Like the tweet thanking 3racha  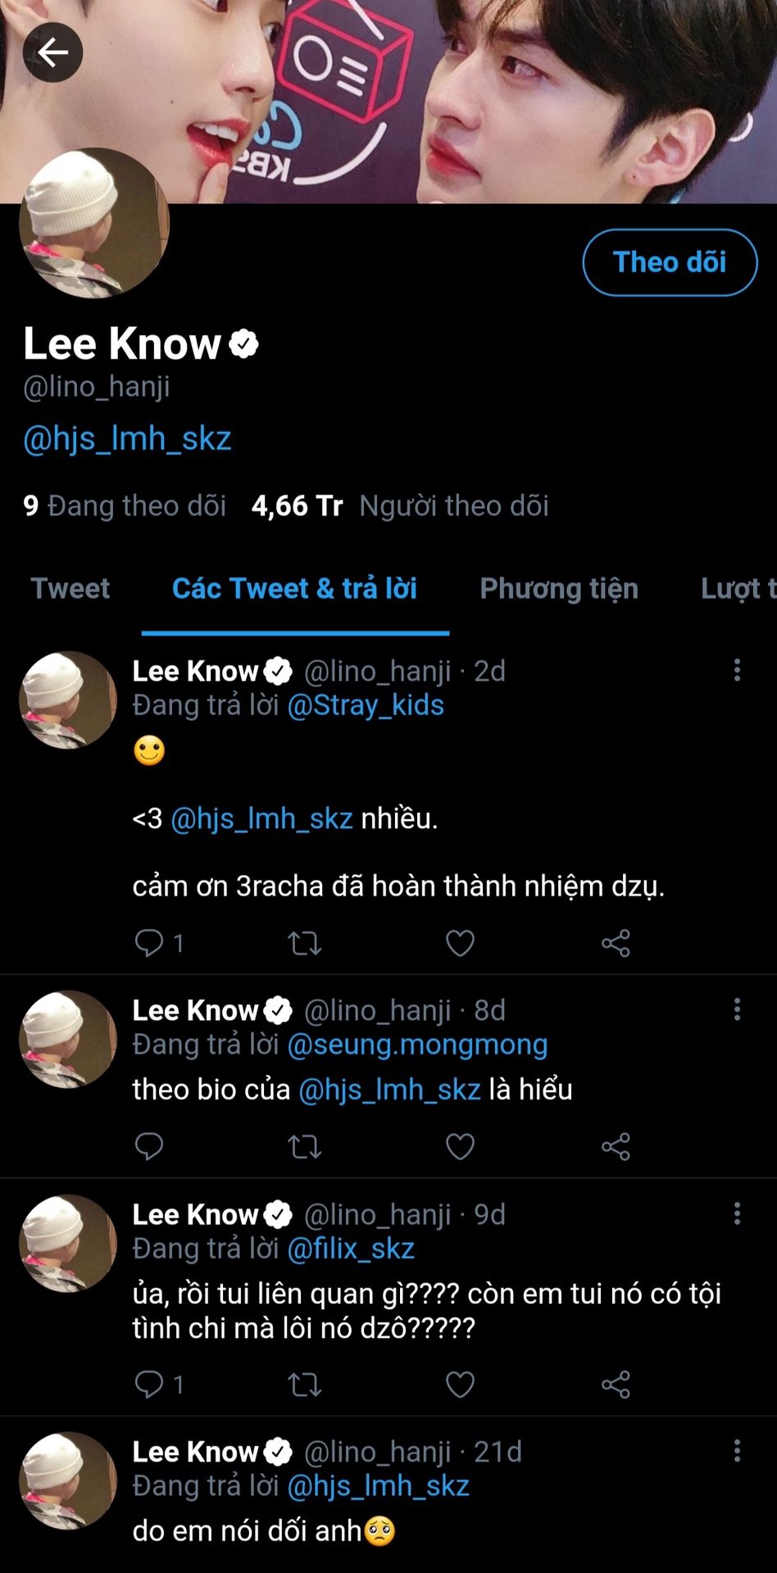460,943
